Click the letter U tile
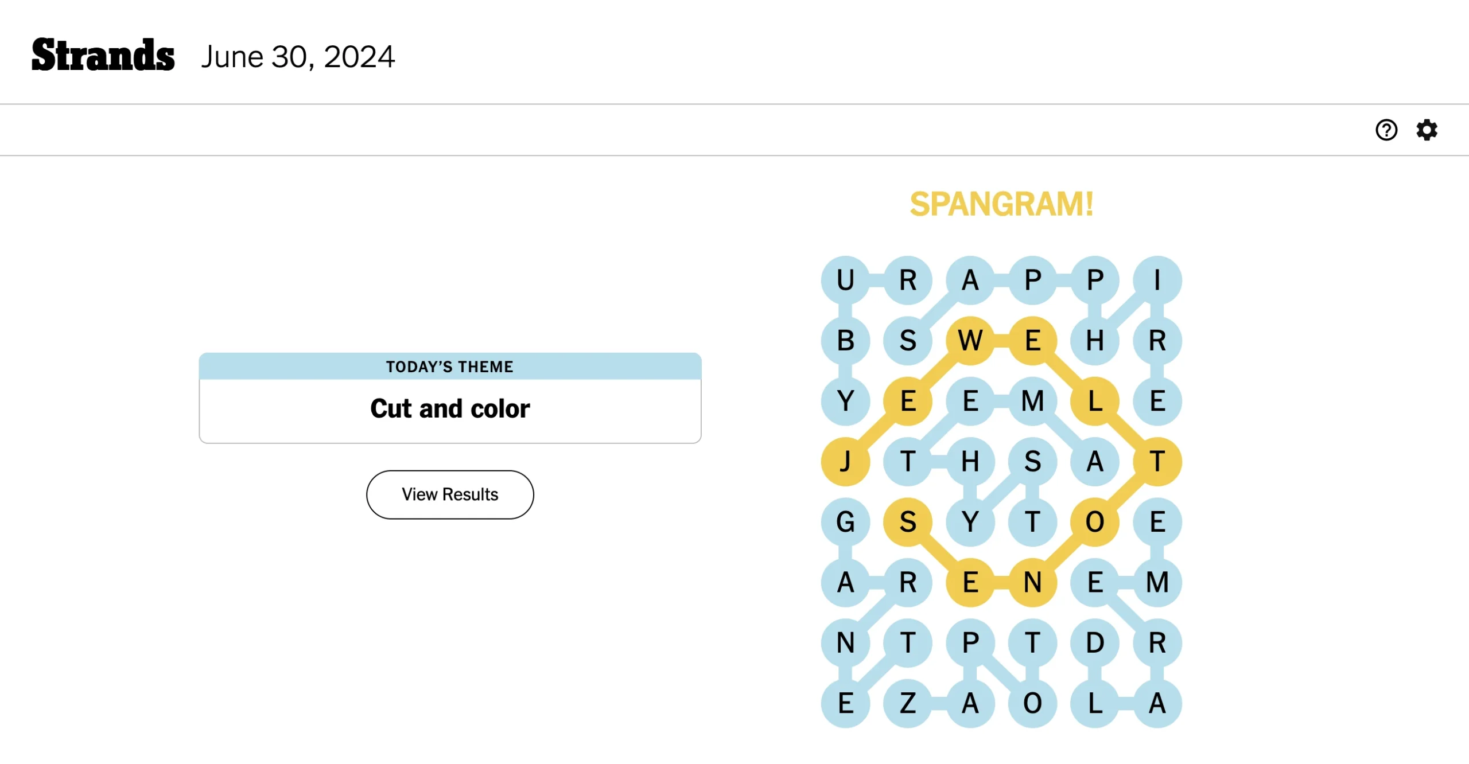 tap(845, 280)
